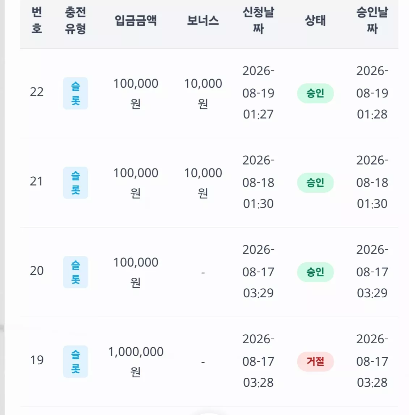Click the 상태 column header
Image resolution: width=409 pixels, height=415 pixels.
[x=315, y=20]
